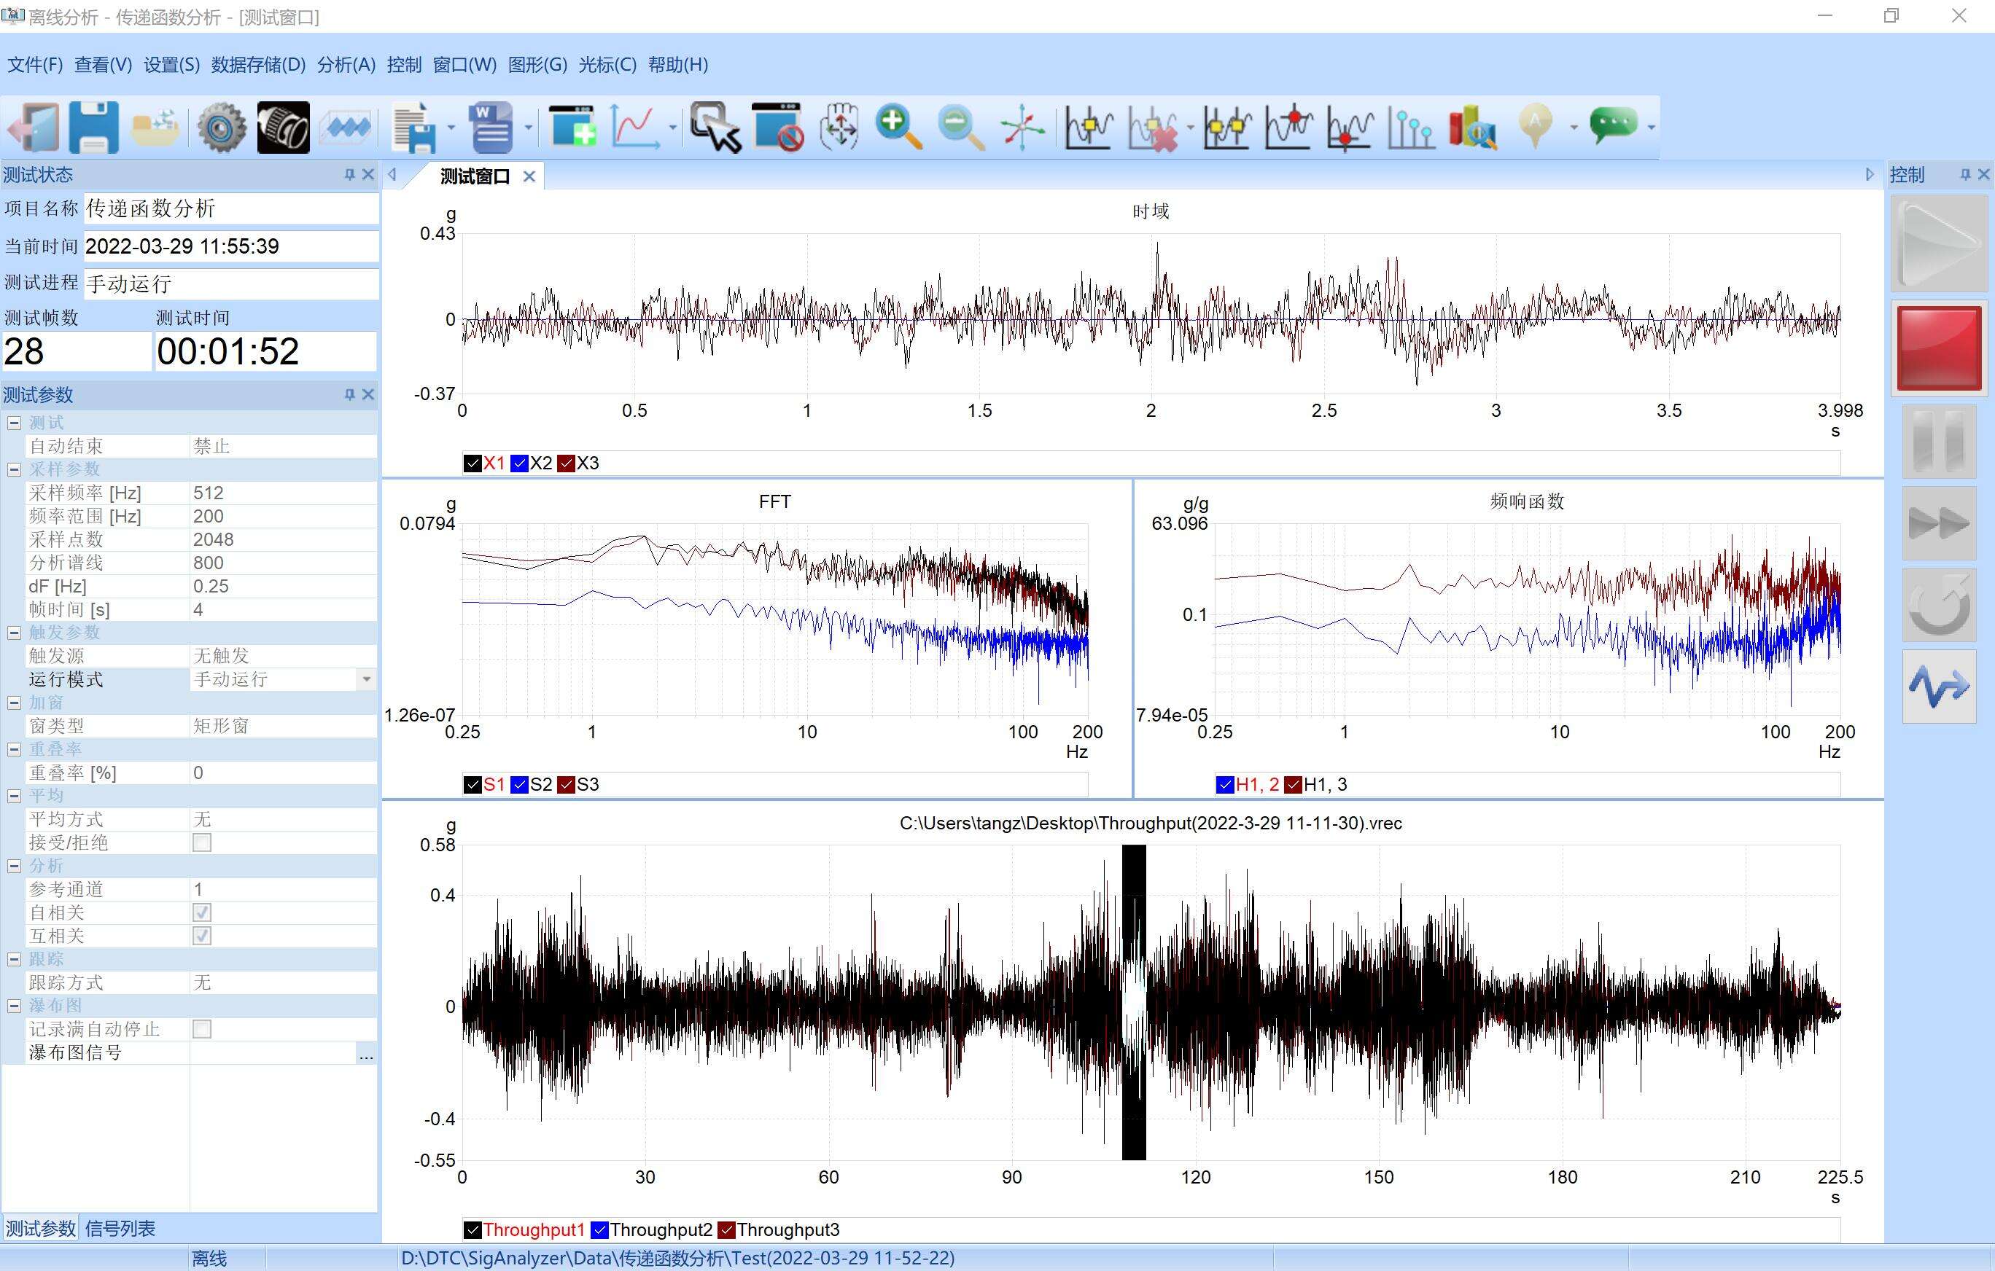Click the valley cursor icon
The width and height of the screenshot is (1995, 1271).
[x=1350, y=127]
